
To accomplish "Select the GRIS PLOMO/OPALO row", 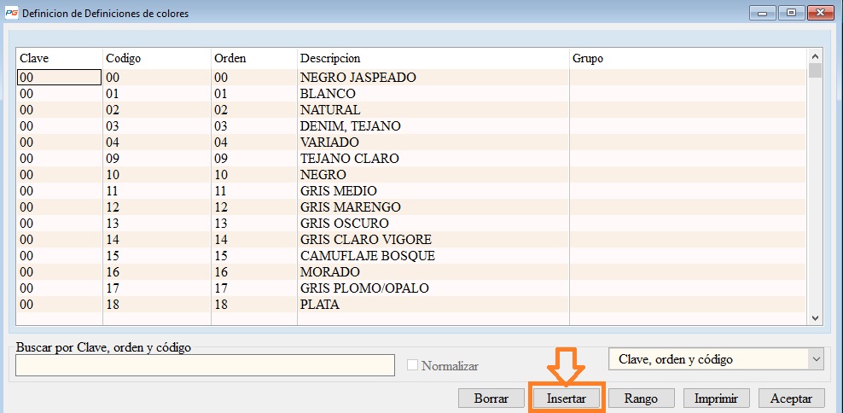I will (x=411, y=288).
